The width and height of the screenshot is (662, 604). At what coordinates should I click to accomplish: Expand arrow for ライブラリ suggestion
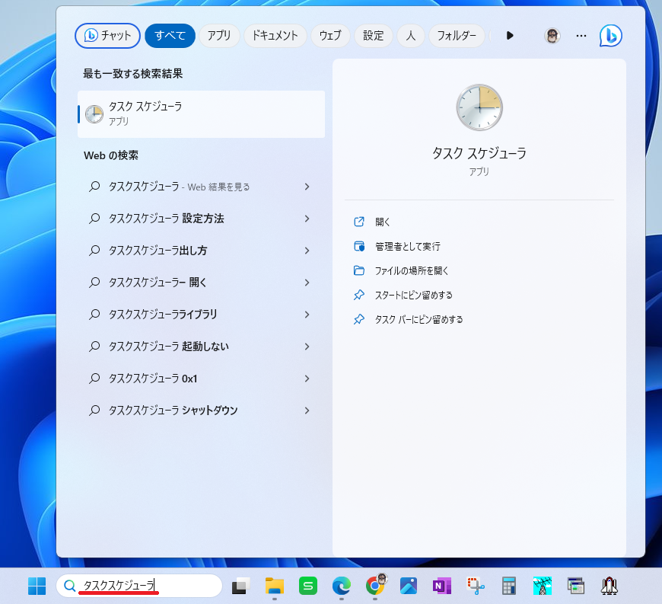point(307,315)
